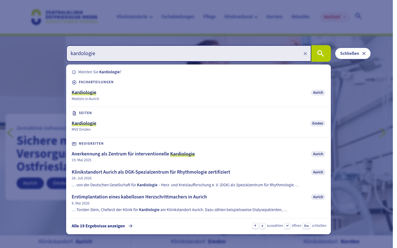Clear the search field with the X icon
This screenshot has width=397, height=248.
305,53
